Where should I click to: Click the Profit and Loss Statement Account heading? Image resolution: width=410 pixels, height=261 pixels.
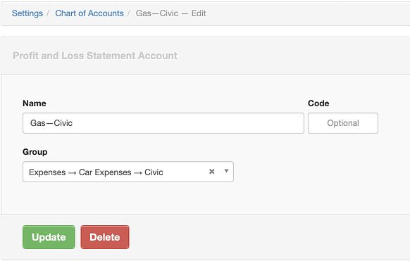pyautogui.click(x=95, y=56)
